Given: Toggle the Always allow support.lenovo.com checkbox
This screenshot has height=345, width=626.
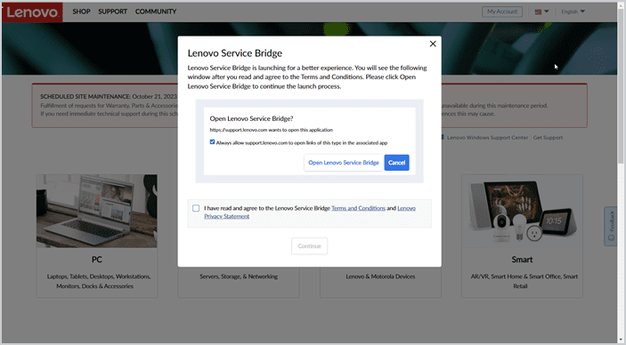Looking at the screenshot, I should tap(213, 142).
